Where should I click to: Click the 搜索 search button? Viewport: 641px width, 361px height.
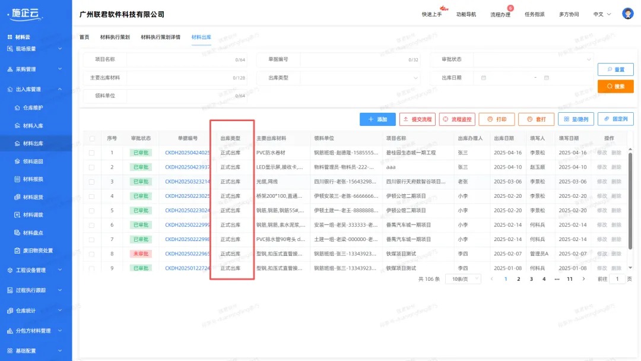[x=614, y=86]
